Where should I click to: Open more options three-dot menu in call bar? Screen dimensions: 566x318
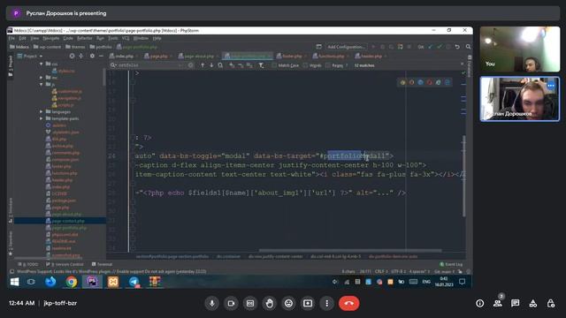pyautogui.click(x=326, y=303)
